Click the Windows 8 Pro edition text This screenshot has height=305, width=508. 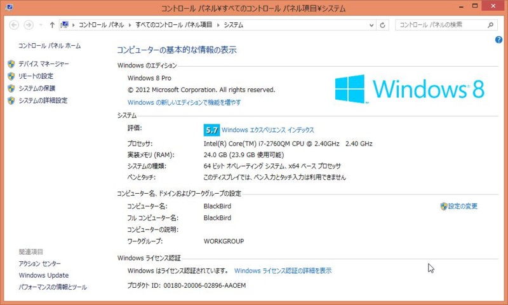(x=149, y=78)
